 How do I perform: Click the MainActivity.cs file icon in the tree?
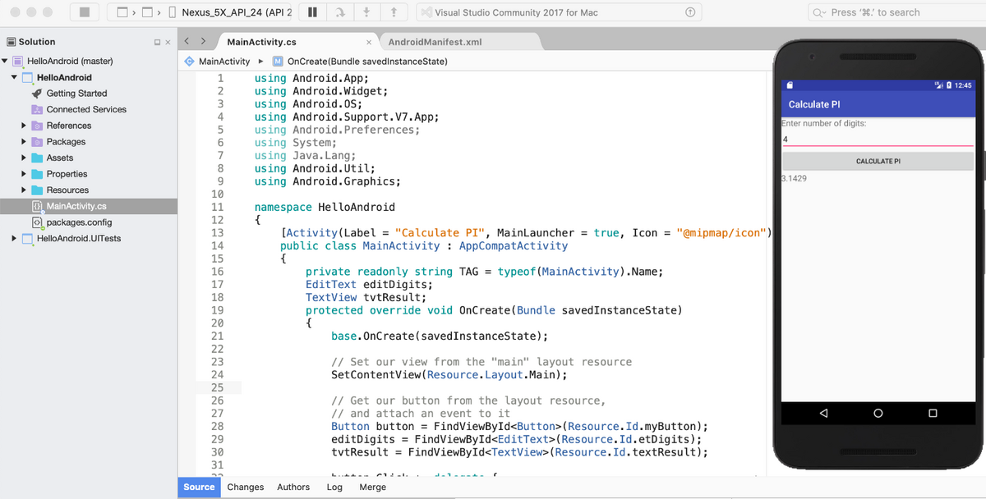pos(37,206)
